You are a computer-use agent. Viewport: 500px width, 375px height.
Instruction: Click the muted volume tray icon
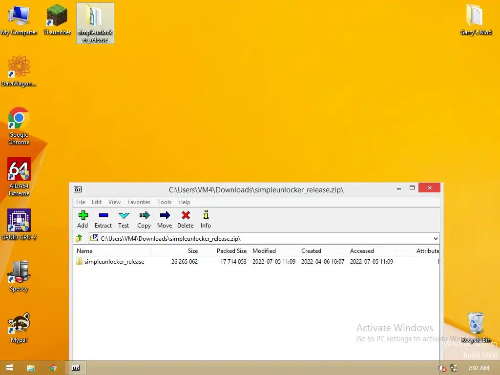tap(442, 368)
